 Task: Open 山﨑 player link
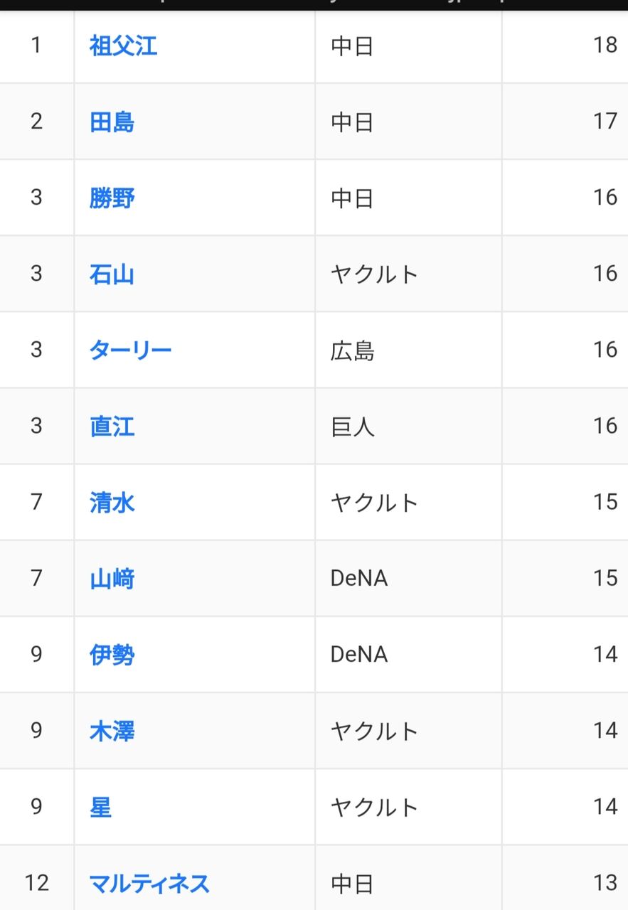(112, 579)
